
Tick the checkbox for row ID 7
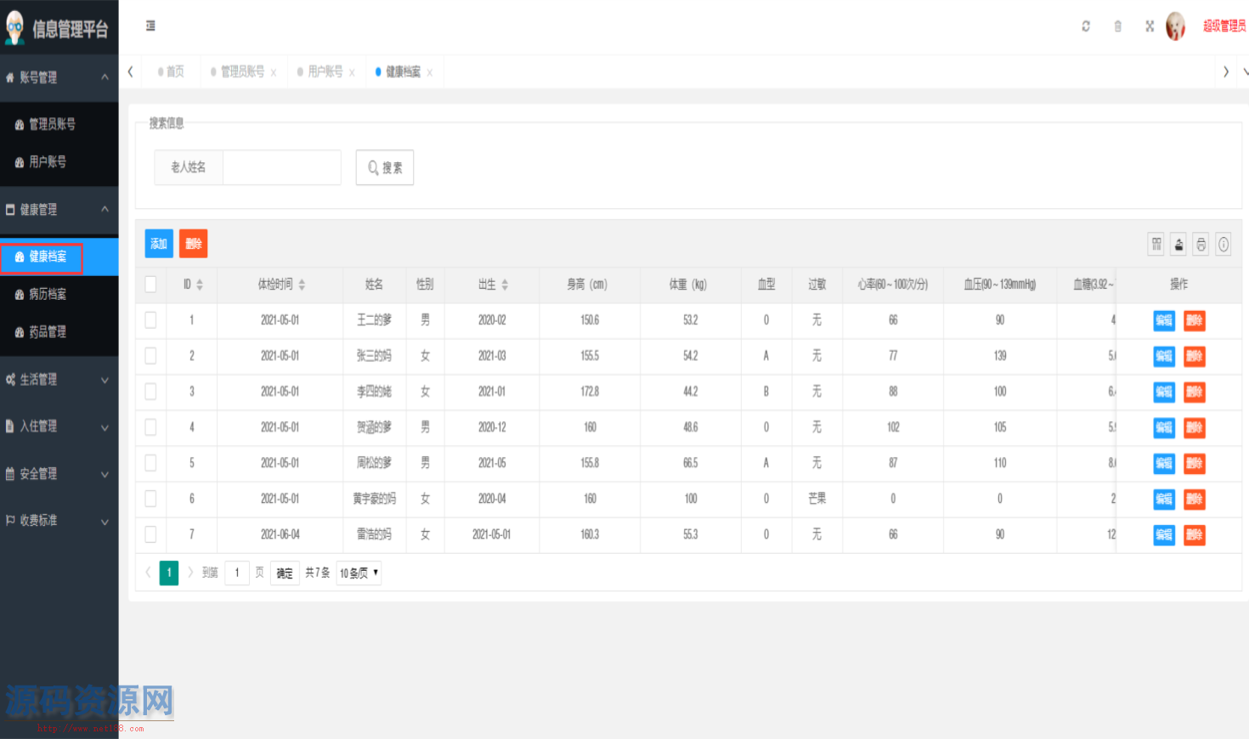(150, 534)
